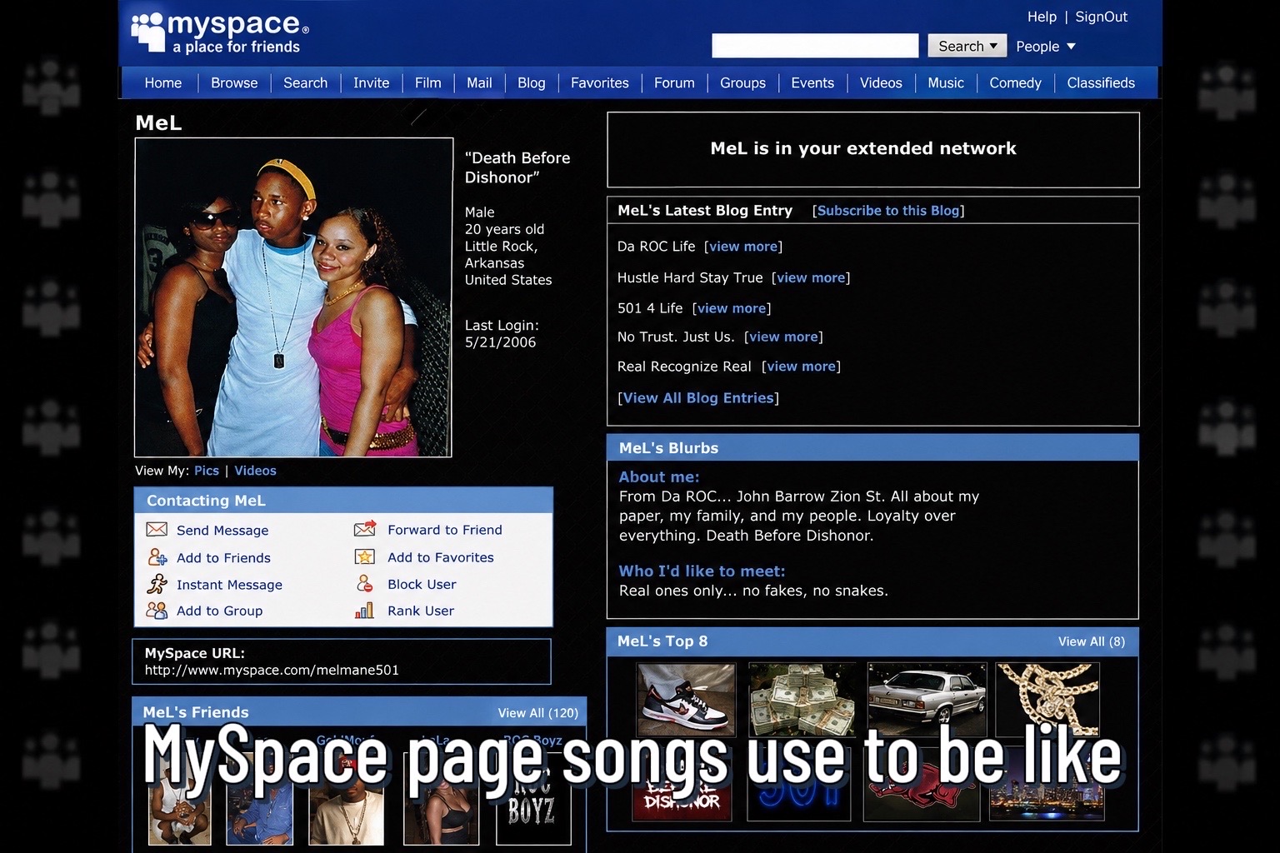The width and height of the screenshot is (1280, 853).
Task: Click the Help link
Action: coord(1042,17)
